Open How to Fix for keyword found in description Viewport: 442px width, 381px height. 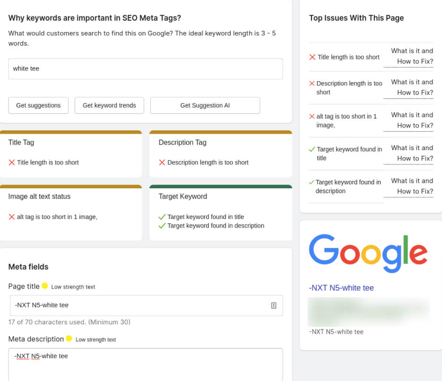point(409,186)
